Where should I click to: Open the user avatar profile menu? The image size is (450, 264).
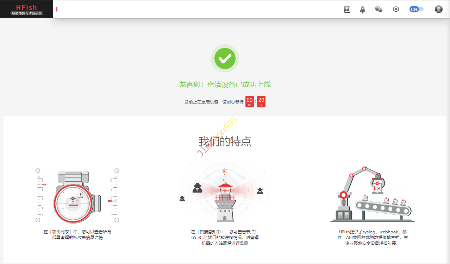(438, 10)
